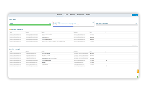Click the Dashboard tab icon

tap(57, 15)
